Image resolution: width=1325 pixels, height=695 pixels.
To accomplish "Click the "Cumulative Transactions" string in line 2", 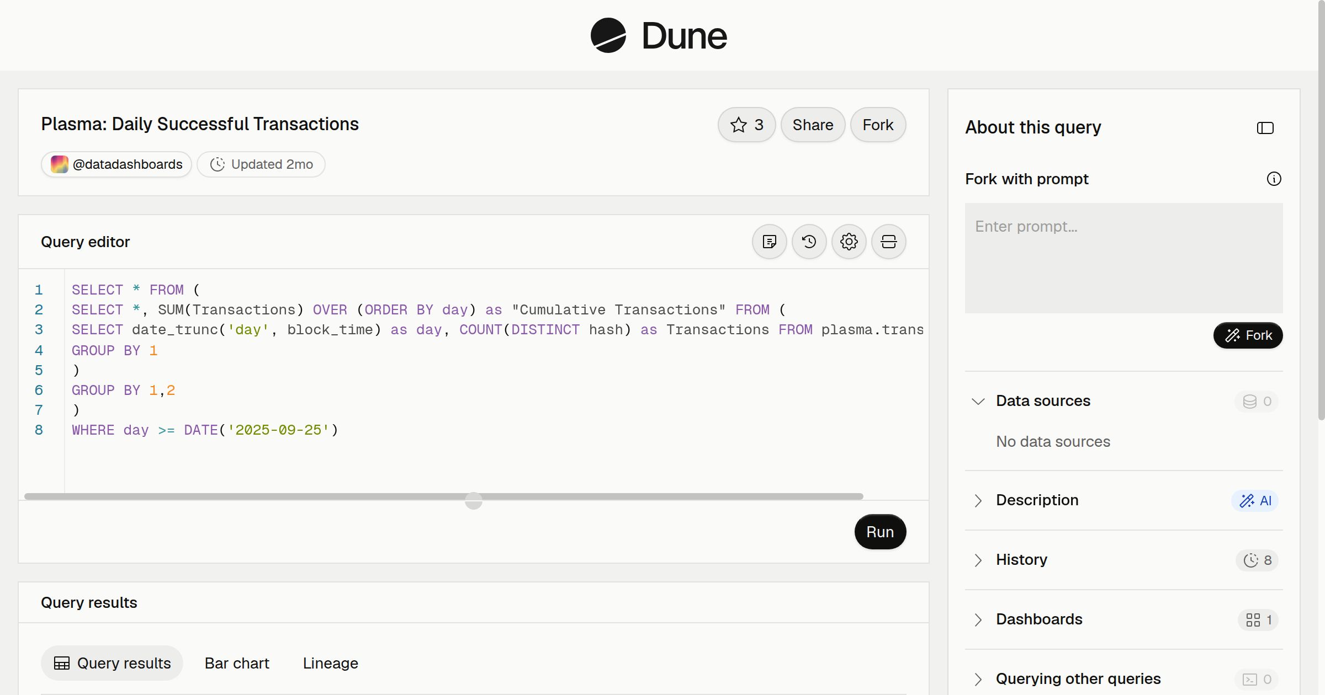I will [x=618, y=310].
